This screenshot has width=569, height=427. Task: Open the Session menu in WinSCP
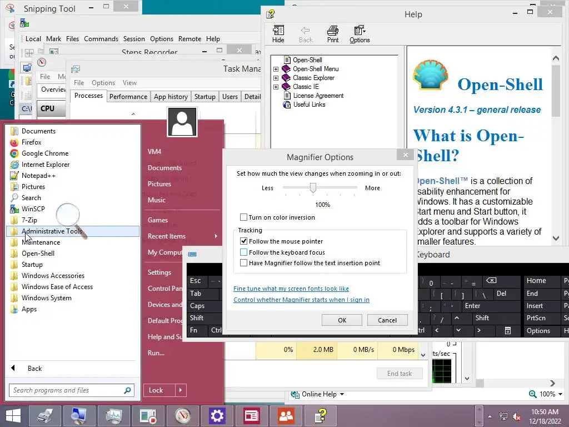tap(134, 39)
